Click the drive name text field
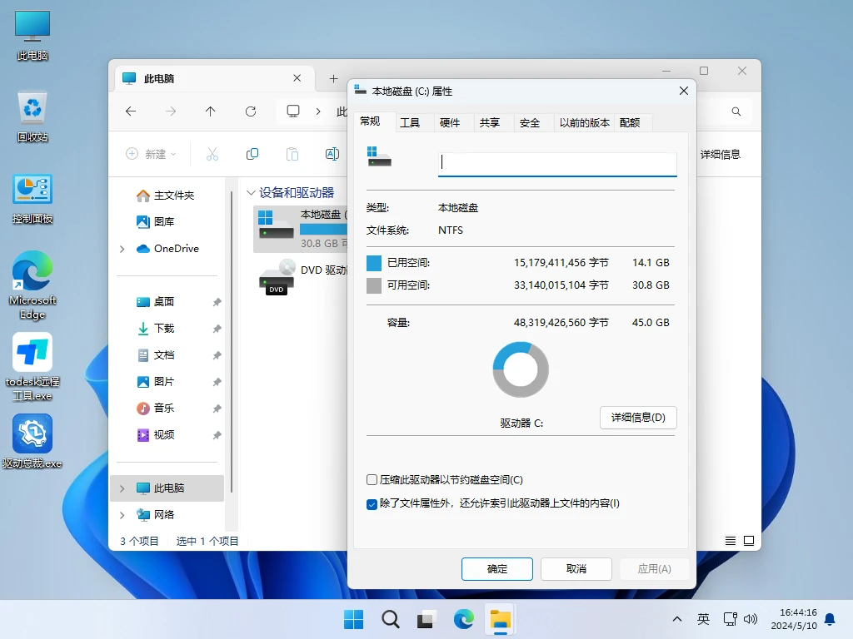The height and width of the screenshot is (639, 853). point(557,163)
